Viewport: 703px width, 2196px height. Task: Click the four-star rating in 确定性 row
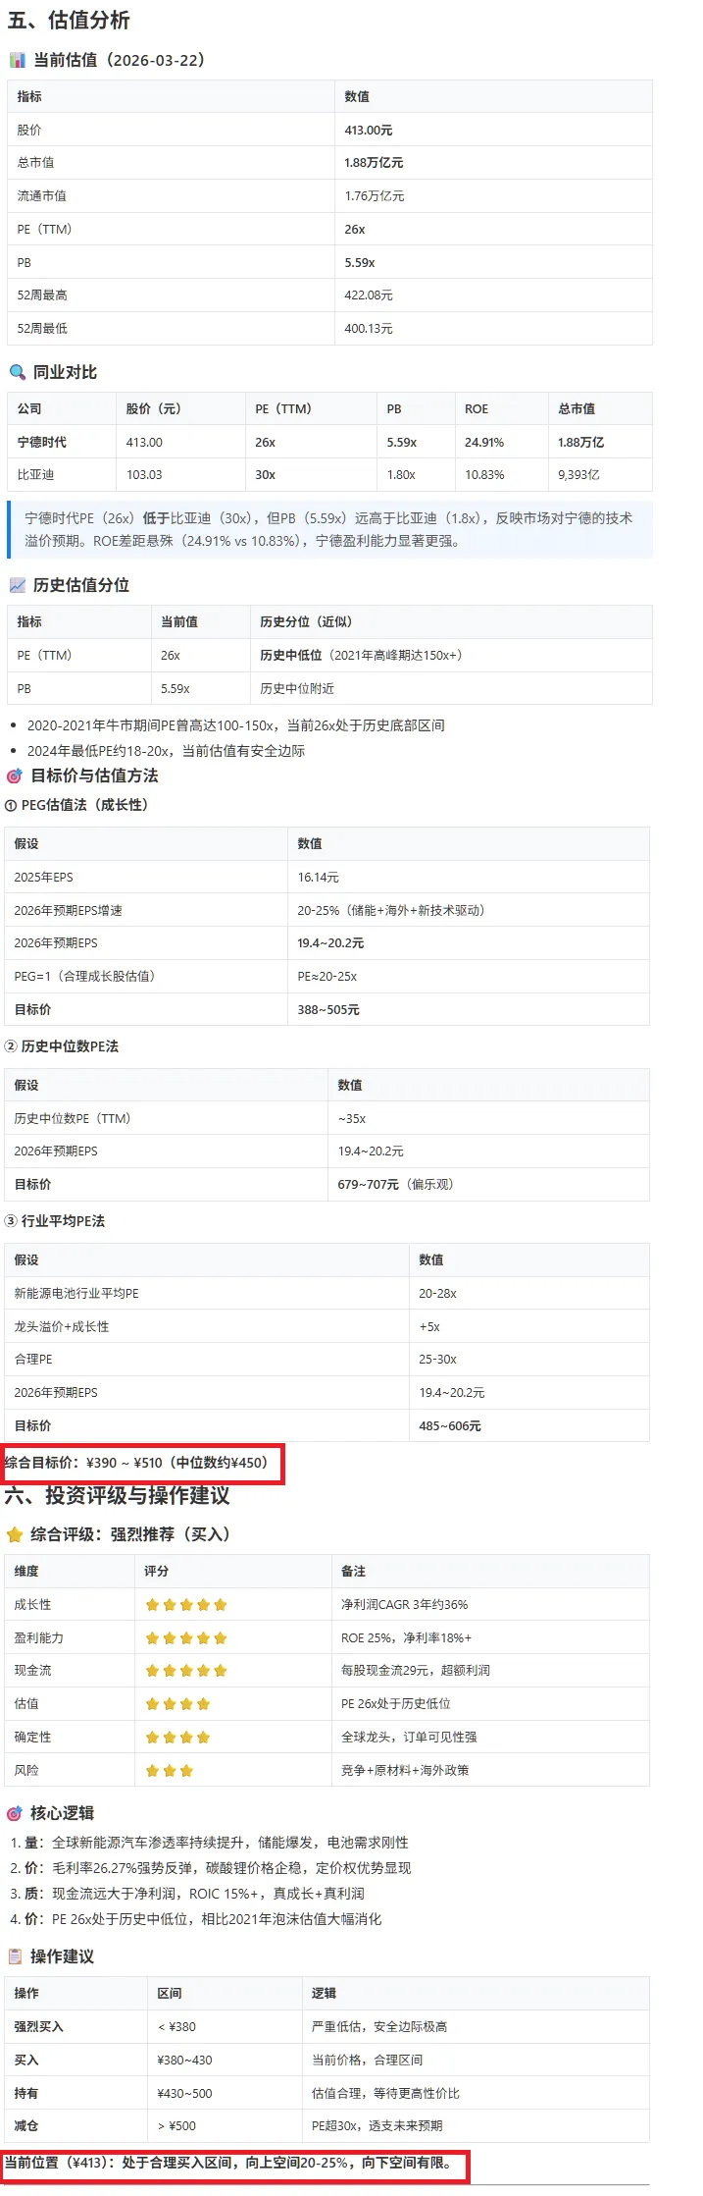[177, 1738]
